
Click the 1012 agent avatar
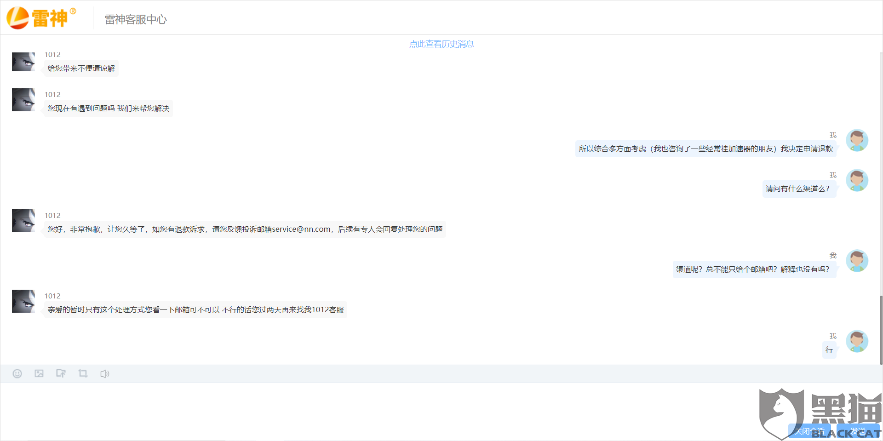click(x=23, y=221)
